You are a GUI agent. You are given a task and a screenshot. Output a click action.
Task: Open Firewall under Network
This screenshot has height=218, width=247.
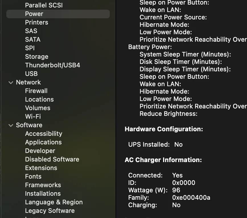(x=36, y=91)
